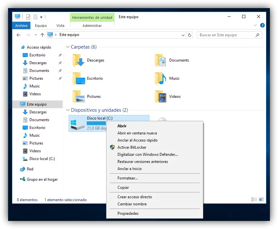Select Grupo en el hogar

(42, 179)
